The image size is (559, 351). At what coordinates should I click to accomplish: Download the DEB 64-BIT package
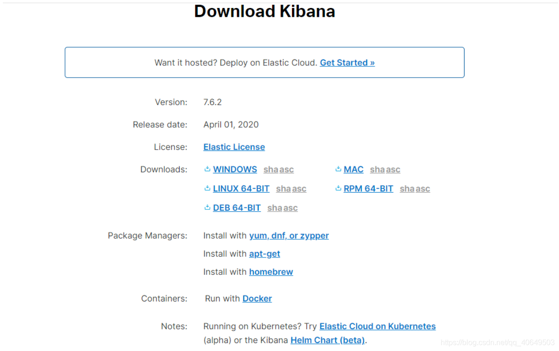coord(237,208)
